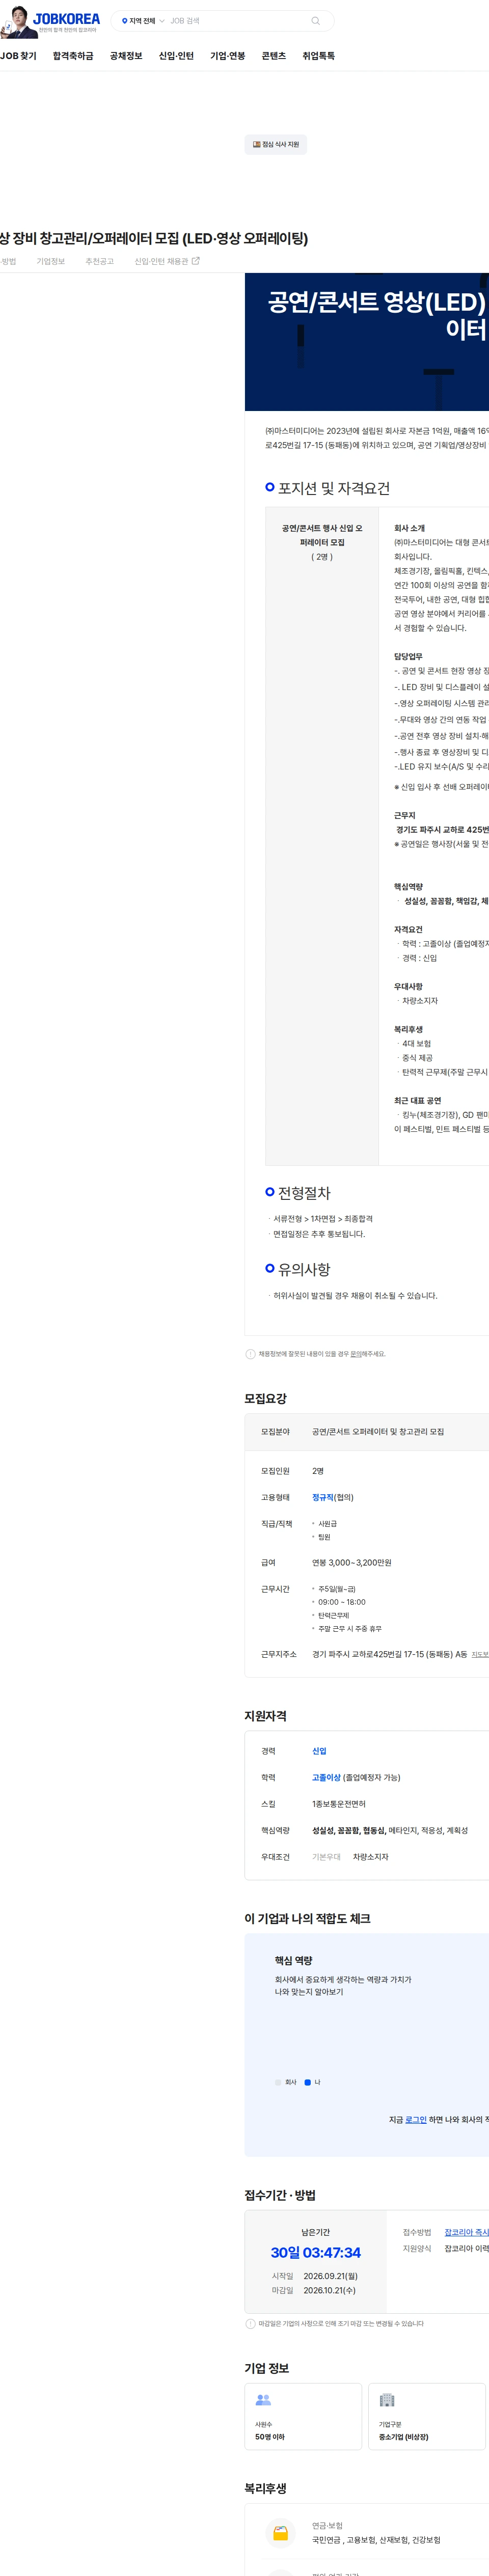489x2576 pixels.
Task: Click the 30일 03:47:34 remaining time
Action: pyautogui.click(x=316, y=2252)
